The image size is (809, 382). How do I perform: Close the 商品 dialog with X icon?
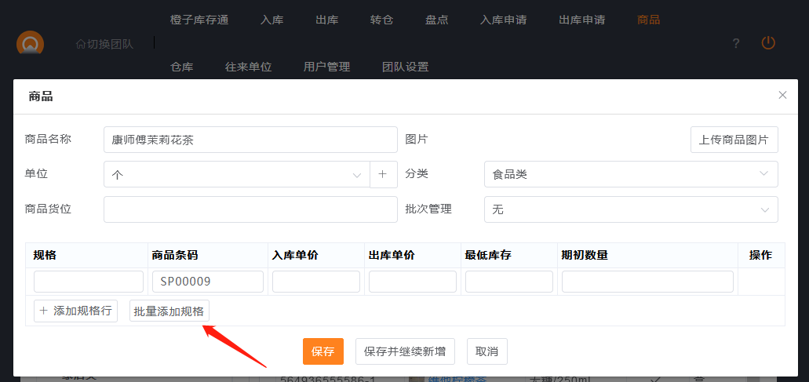click(782, 95)
